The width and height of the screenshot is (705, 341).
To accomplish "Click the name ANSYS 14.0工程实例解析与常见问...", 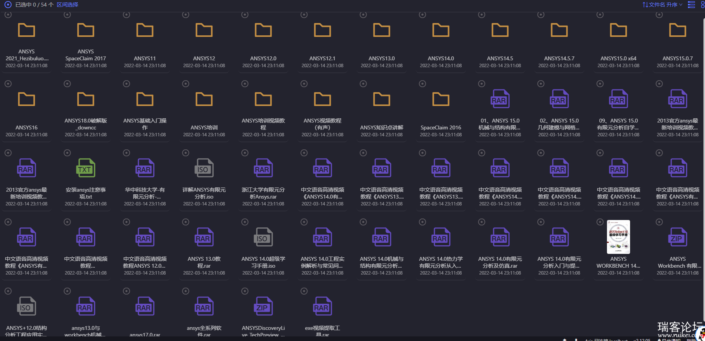I will click(x=323, y=262).
